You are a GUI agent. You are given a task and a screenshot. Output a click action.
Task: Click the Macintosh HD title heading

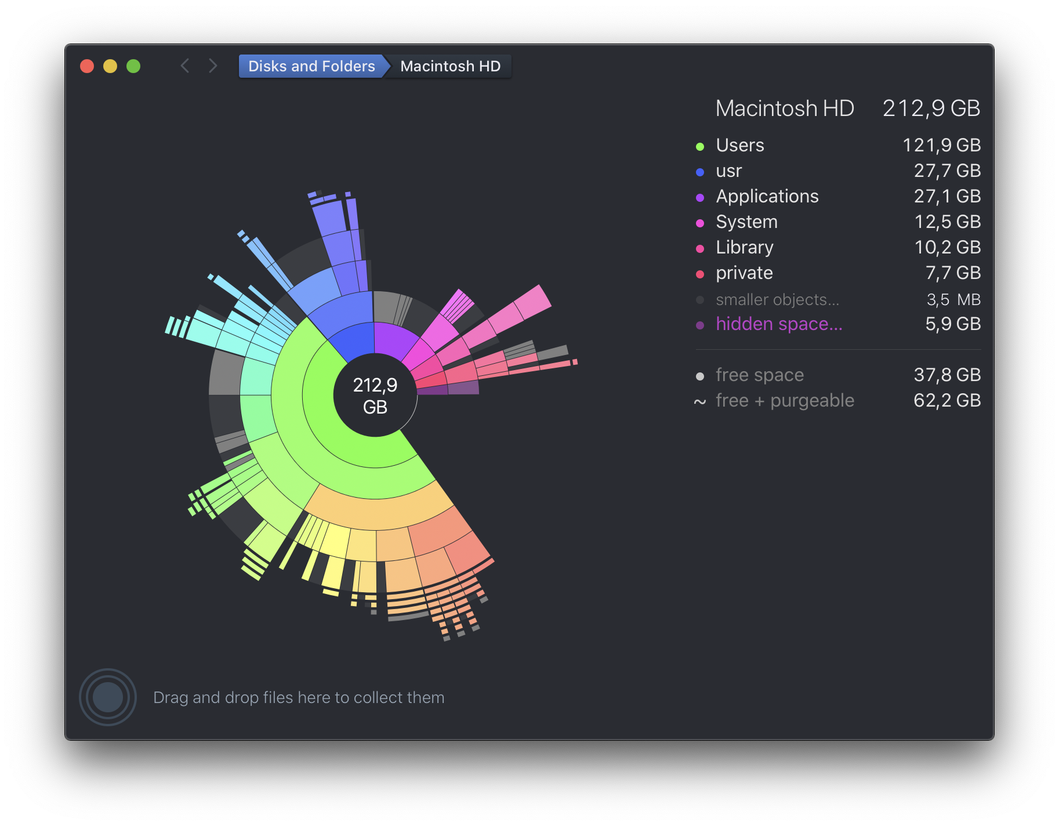[x=785, y=108]
